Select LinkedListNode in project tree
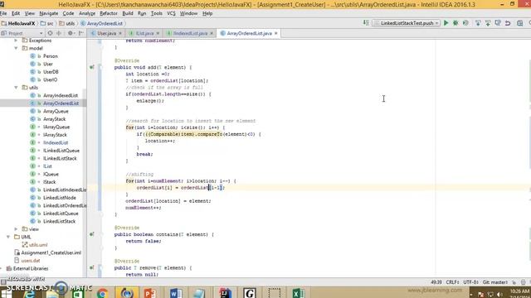531x298 pixels. pyautogui.click(x=59, y=198)
